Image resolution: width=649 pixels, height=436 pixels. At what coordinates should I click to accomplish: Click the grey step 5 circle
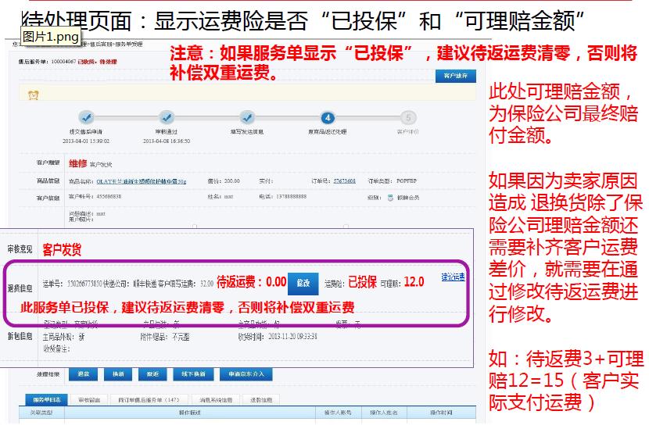pyautogui.click(x=408, y=118)
